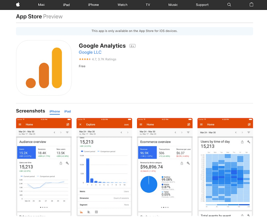267x222 pixels.
Task: Click next date arrow in Users by time screenshot
Action: click(242, 132)
